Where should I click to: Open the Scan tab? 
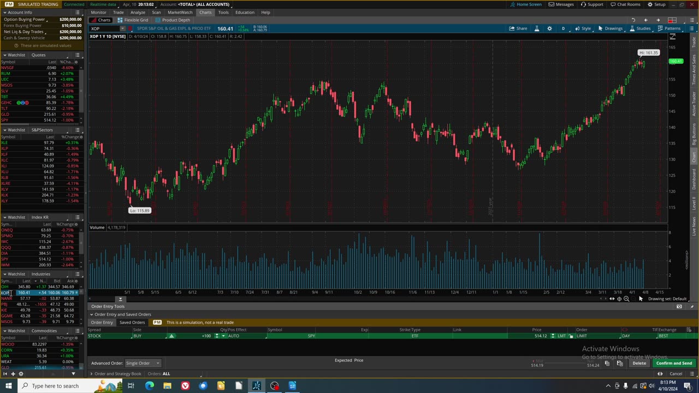(x=156, y=12)
